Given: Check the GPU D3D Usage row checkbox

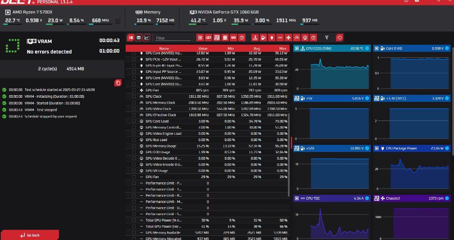Looking at the screenshot, I should (x=134, y=152).
